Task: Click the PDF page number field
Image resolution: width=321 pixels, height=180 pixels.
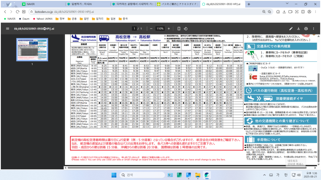Action: click(x=134, y=29)
